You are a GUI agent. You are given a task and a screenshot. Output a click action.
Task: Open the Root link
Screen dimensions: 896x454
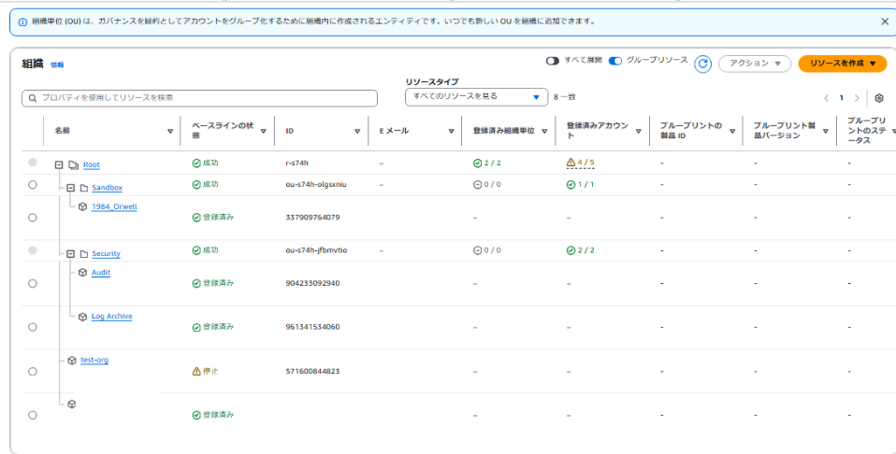tap(92, 164)
